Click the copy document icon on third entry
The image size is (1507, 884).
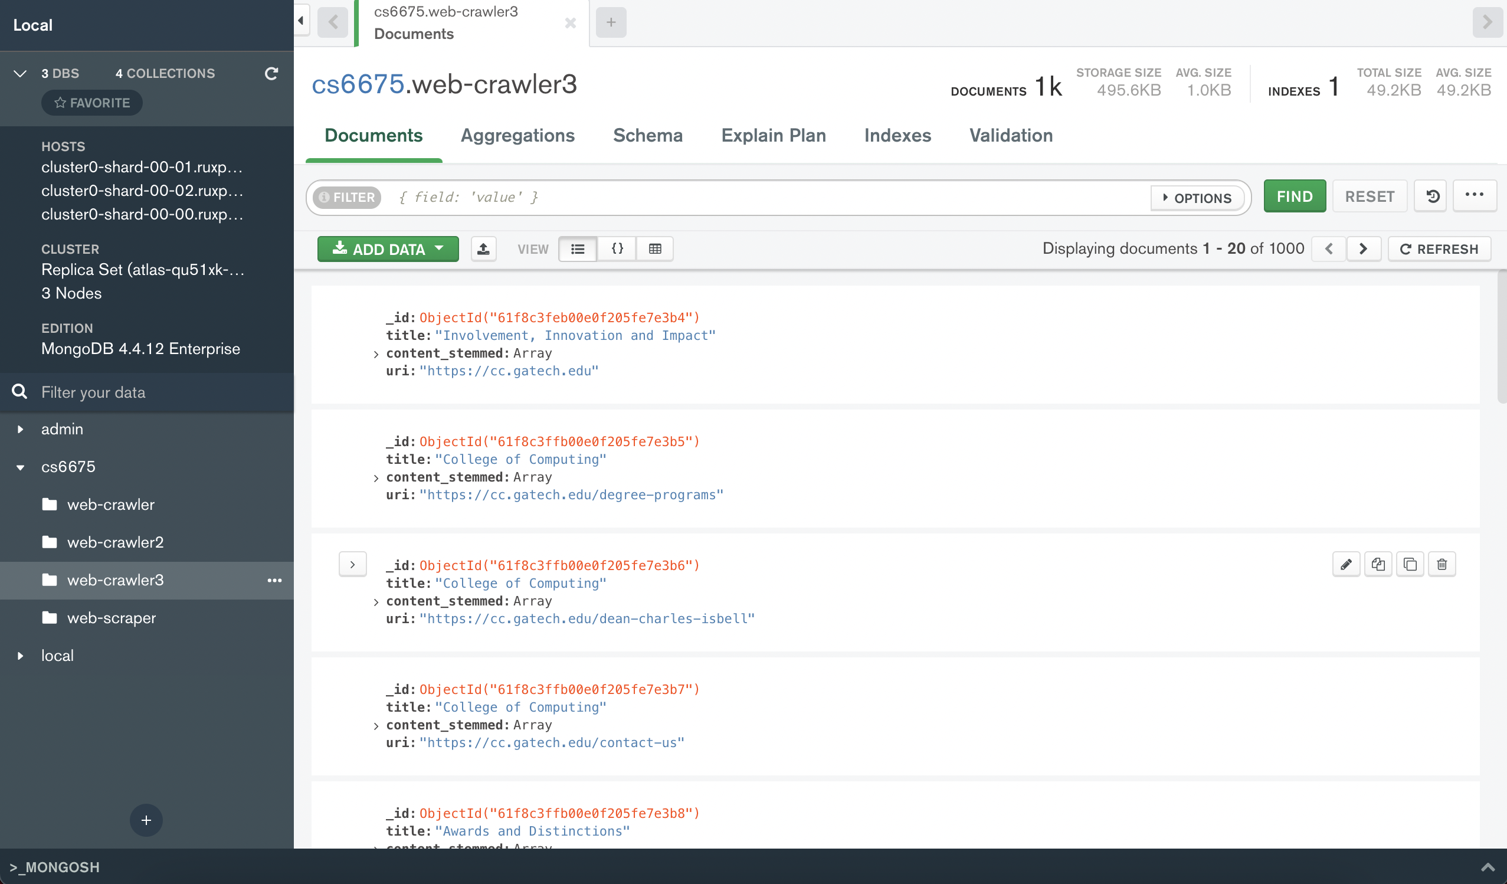(1378, 564)
